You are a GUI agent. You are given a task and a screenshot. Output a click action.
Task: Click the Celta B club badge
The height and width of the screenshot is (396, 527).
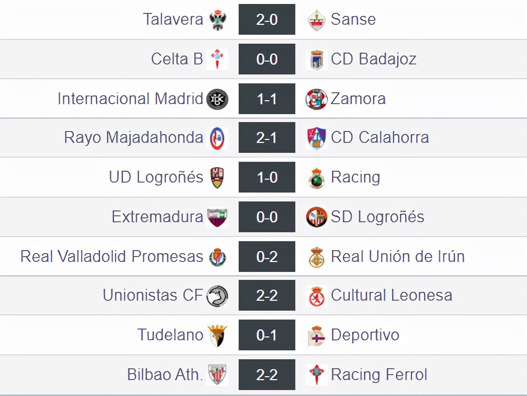click(217, 59)
